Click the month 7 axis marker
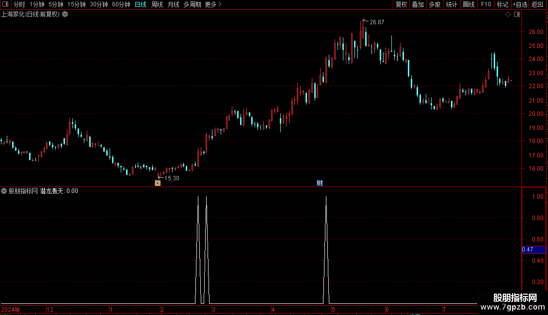Screen dimensions: 548x315 click(444, 310)
